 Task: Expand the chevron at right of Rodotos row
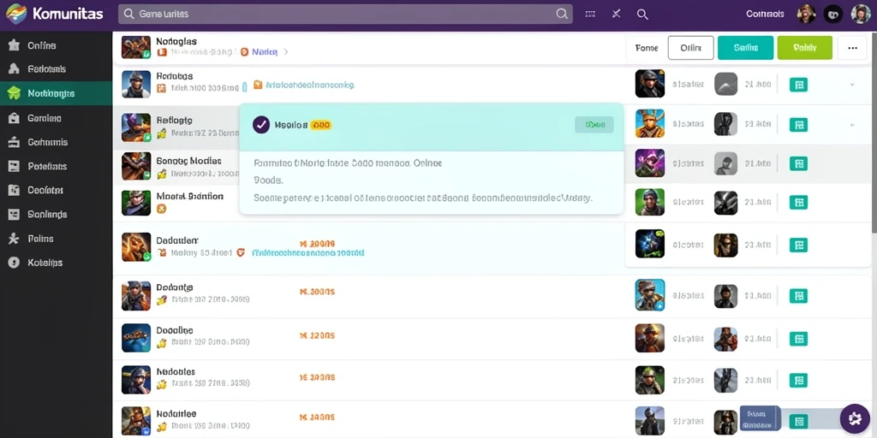tap(852, 85)
